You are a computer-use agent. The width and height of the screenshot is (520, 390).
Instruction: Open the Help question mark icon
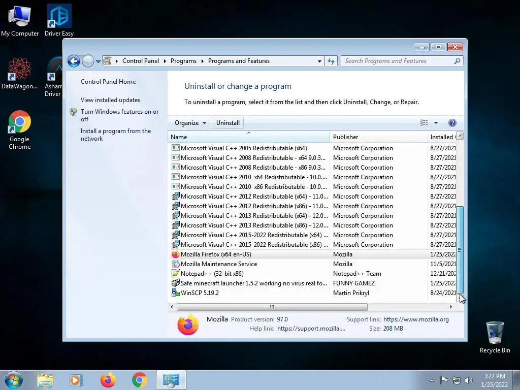pos(452,123)
